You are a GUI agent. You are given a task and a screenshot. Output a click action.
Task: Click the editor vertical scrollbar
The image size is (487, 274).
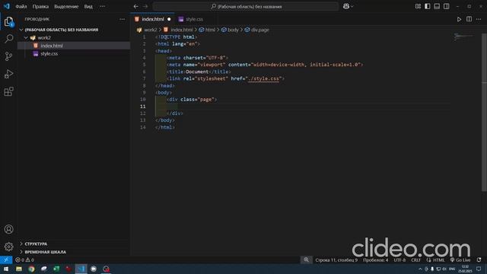click(484, 113)
